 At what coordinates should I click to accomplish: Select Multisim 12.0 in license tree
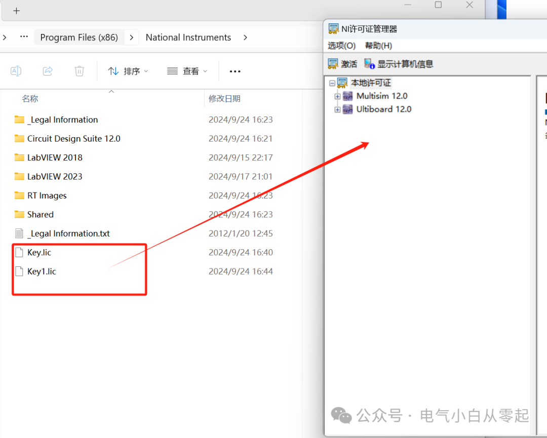pos(382,96)
